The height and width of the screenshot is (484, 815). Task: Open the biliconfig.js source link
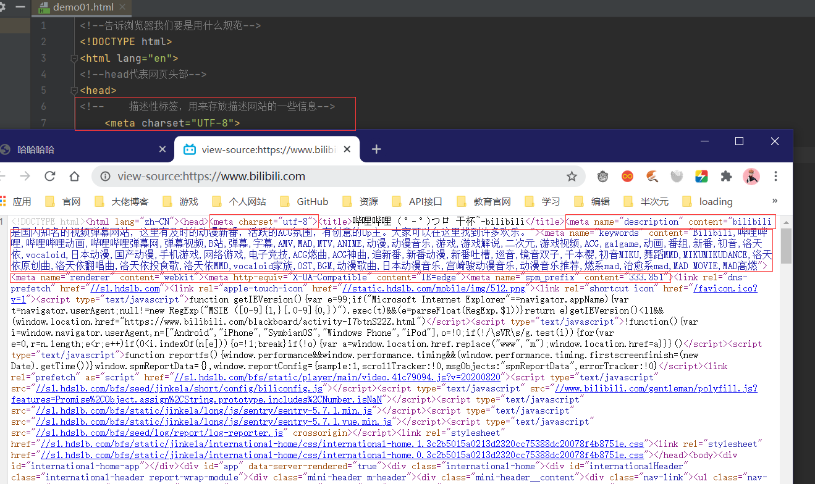[179, 388]
